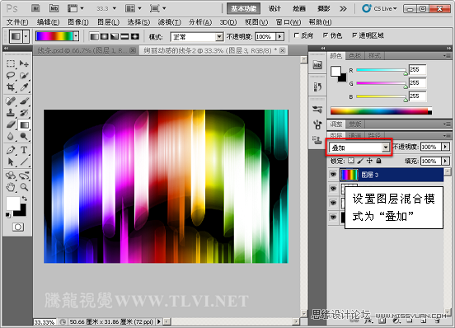Screen dimensions: 455x328
Task: Select the Brush tool
Action: point(24,101)
